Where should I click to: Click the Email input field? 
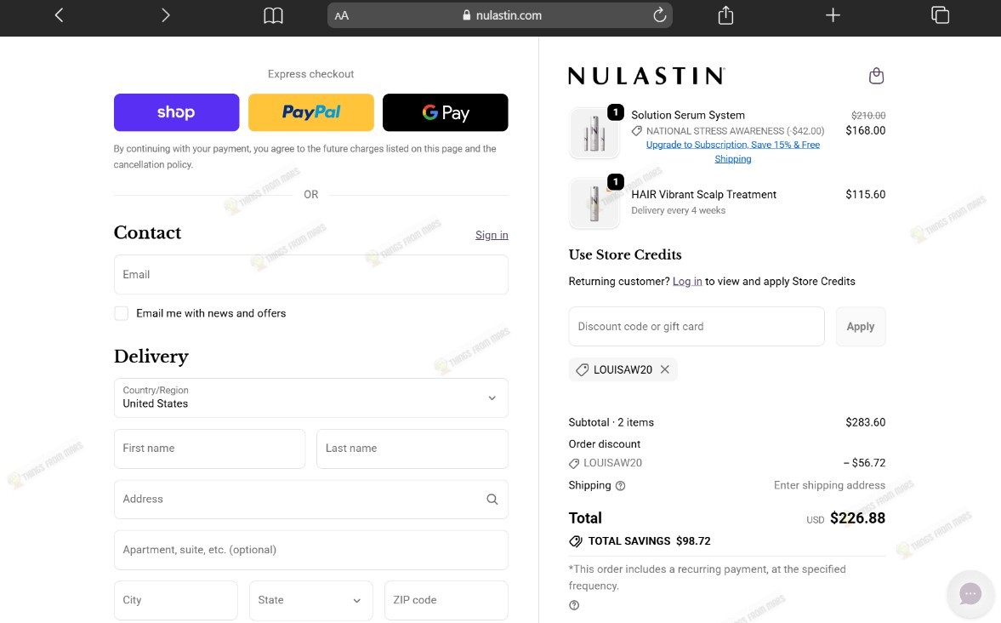311,275
